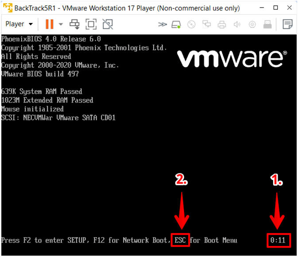298x257 pixels.
Task: Click the 'VMware BIOS build 497' line
Action: (40, 74)
